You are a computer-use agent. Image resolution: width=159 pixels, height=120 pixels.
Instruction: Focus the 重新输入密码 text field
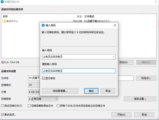pyautogui.click(x=79, y=71)
